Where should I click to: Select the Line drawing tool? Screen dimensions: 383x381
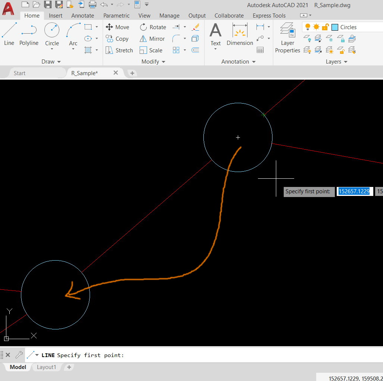(x=9, y=34)
